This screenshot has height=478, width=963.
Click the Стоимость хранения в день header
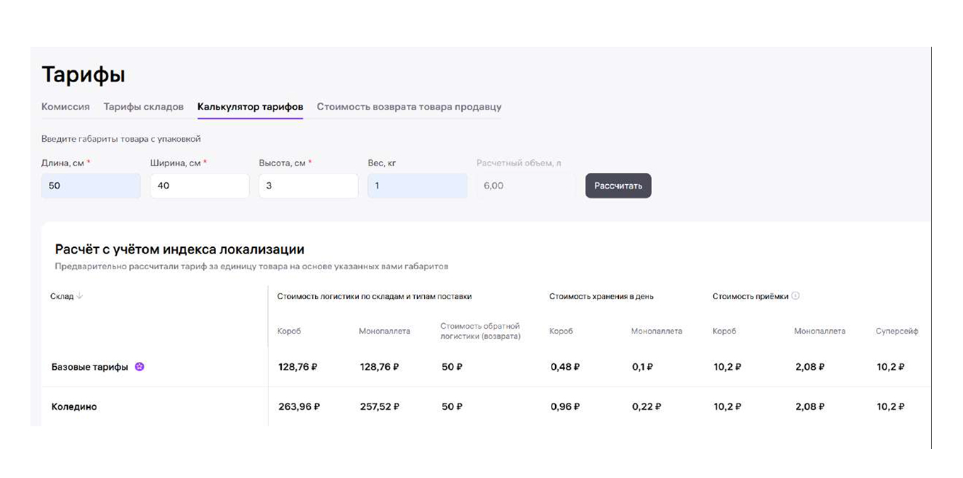[601, 296]
